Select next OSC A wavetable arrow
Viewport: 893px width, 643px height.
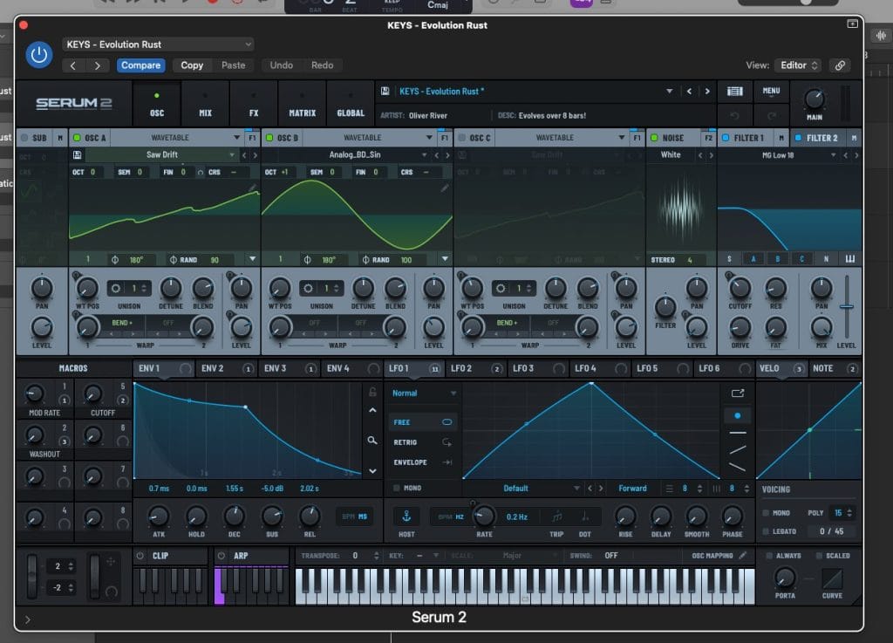[x=256, y=155]
